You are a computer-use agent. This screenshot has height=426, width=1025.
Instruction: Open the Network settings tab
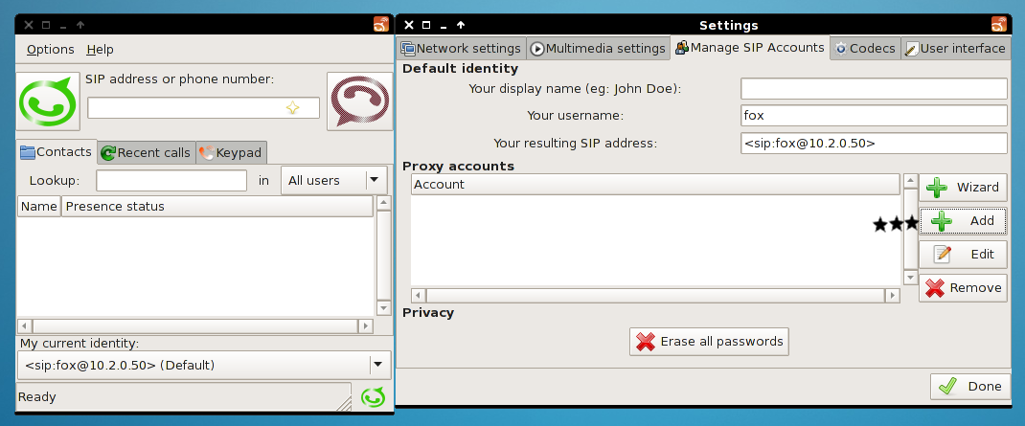461,48
